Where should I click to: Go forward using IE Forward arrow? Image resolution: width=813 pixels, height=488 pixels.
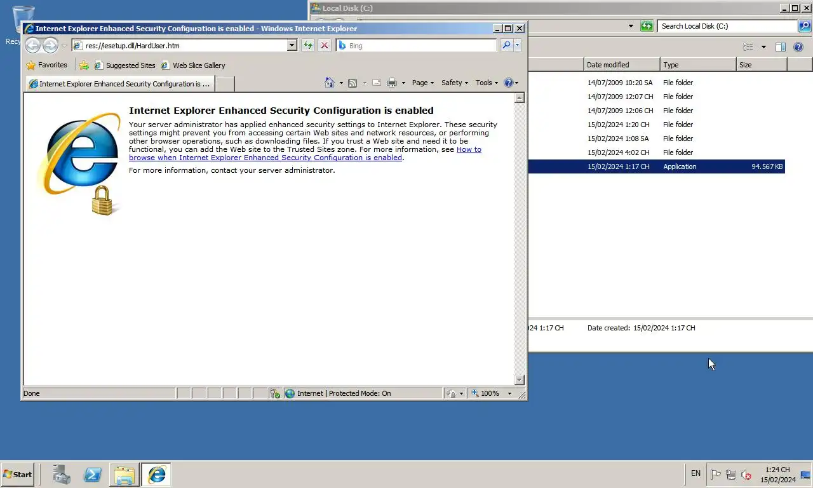pos(50,45)
